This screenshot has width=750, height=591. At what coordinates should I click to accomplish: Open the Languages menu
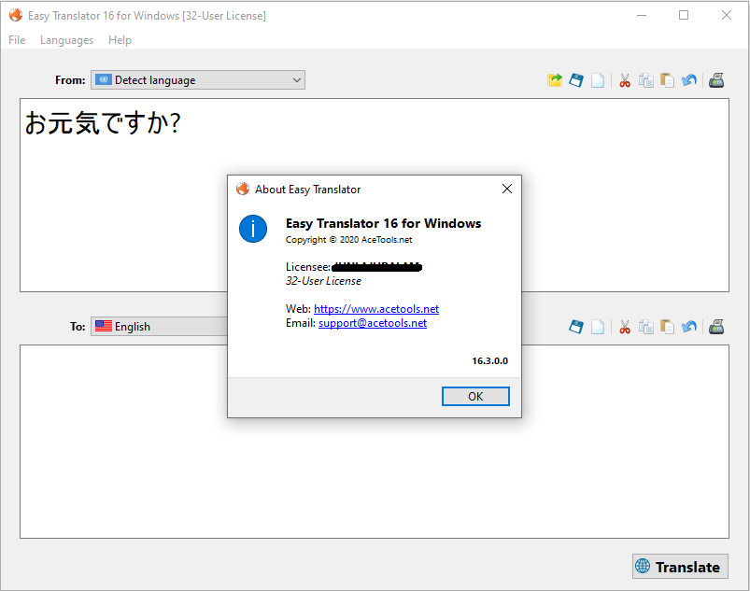click(x=67, y=40)
